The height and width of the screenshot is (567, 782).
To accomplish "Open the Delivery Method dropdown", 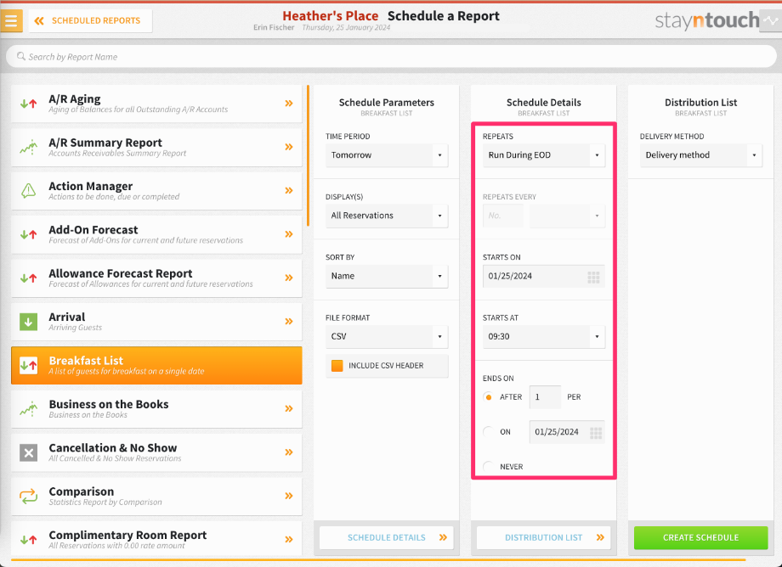I will click(x=700, y=155).
